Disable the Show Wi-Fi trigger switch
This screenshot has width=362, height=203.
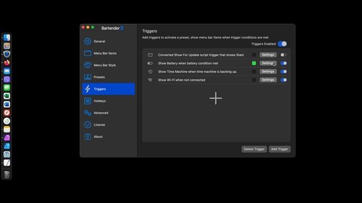click(283, 80)
